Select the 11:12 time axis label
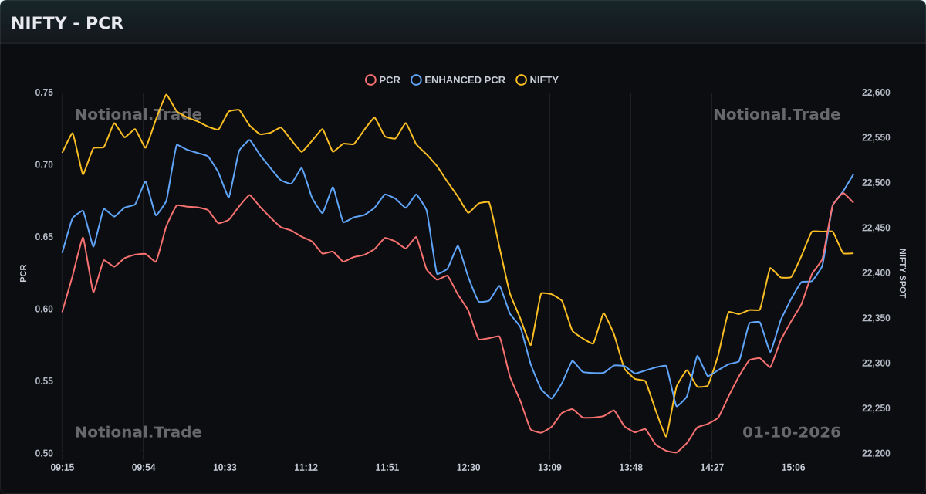 coord(306,468)
